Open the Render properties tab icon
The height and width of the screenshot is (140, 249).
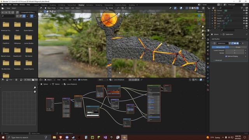(x=208, y=39)
